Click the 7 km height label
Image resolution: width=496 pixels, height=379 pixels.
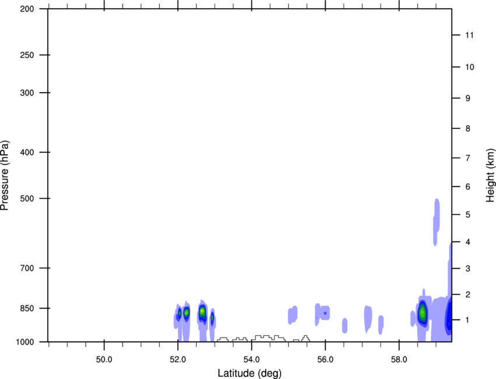tap(468, 158)
